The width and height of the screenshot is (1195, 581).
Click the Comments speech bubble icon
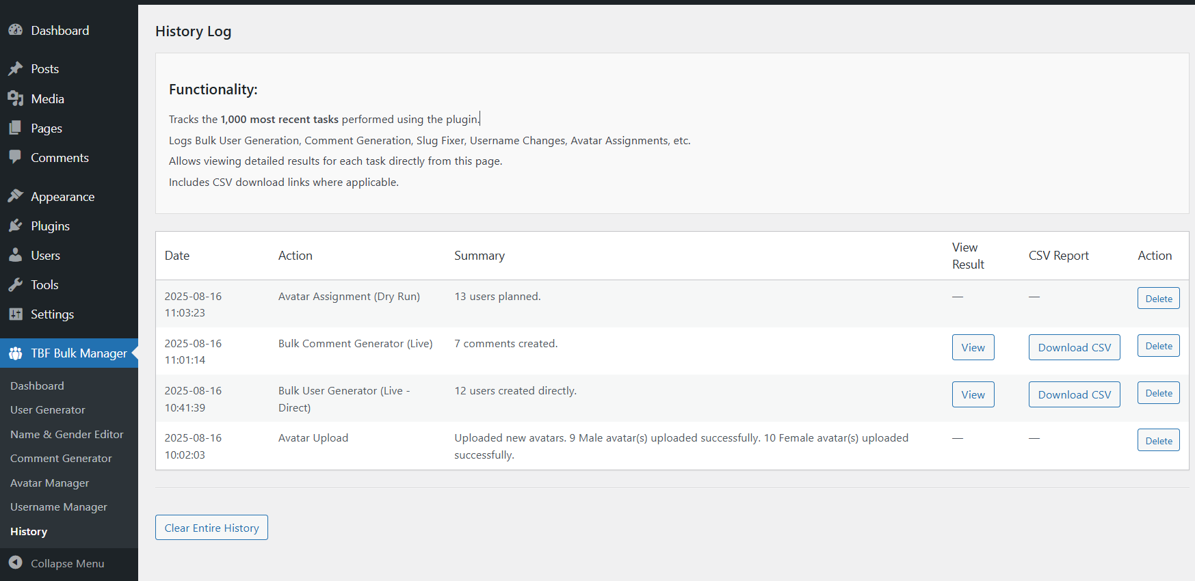[x=15, y=157]
